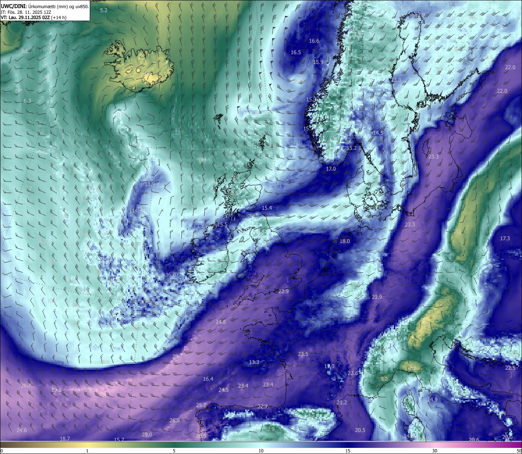Click the 22.6 value label
522x454 pixels.
(353, 373)
